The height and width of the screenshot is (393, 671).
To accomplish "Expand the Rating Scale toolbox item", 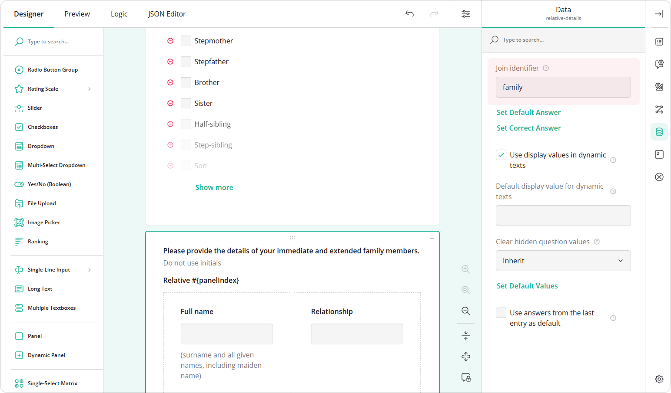I will click(x=90, y=88).
